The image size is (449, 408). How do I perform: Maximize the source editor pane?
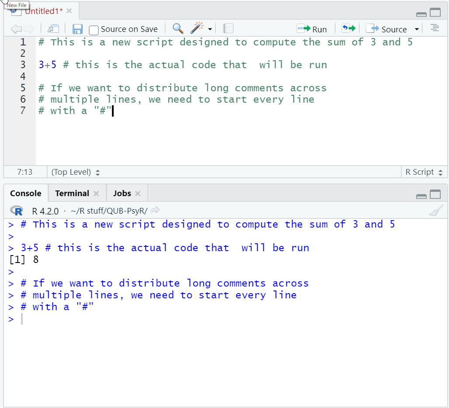435,12
